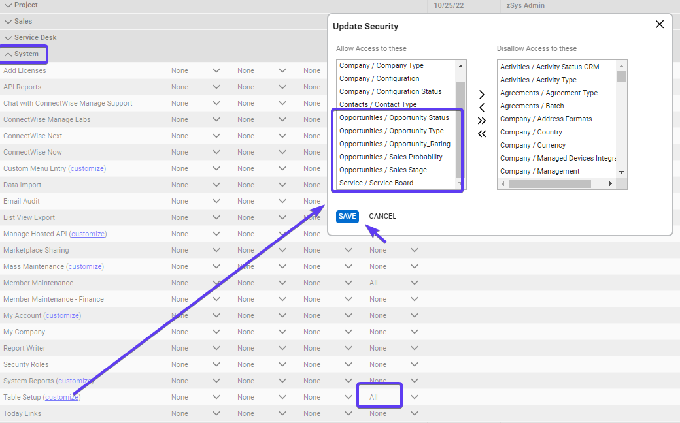Close the Update Security dialog with X
The image size is (680, 423).
tap(659, 25)
